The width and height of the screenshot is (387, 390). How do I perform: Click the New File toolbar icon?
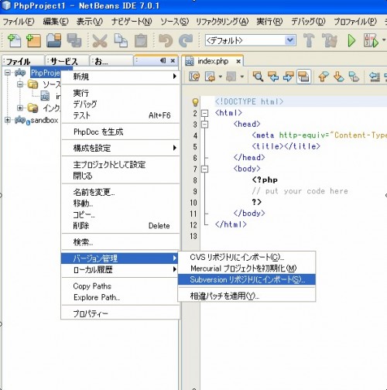click(14, 40)
